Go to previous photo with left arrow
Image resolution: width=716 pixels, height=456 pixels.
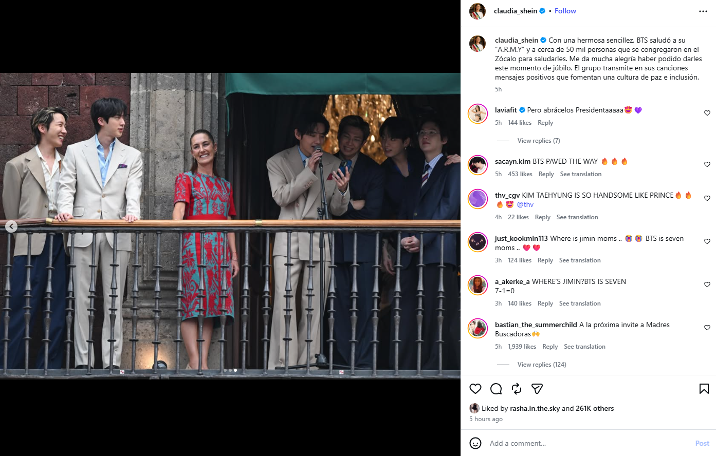pos(11,226)
